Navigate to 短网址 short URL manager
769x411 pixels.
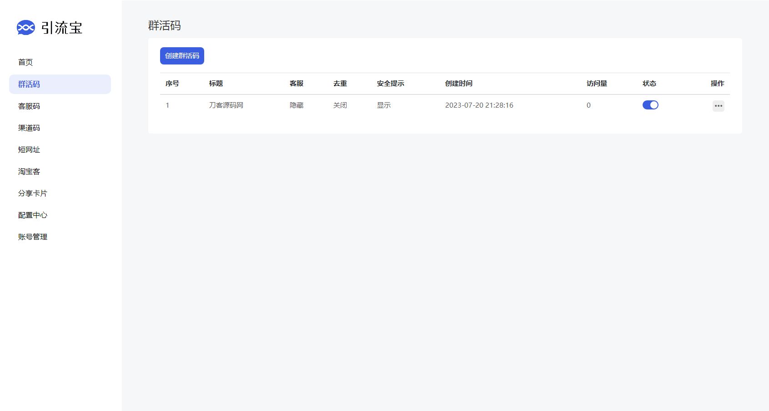pos(29,149)
